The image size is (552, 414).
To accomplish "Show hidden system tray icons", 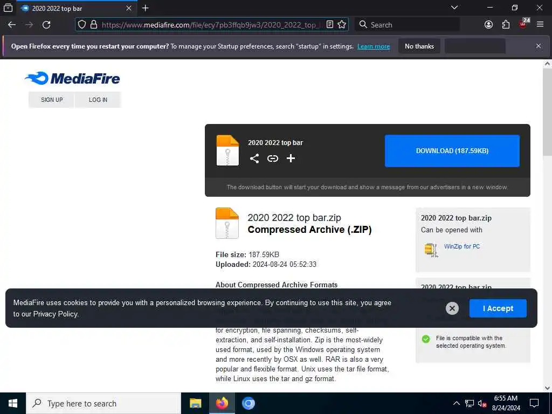I will [x=456, y=403].
